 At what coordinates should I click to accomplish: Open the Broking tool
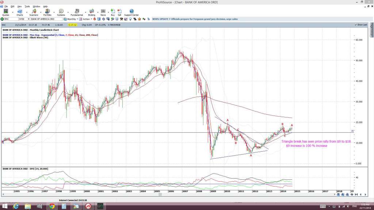point(92,12)
